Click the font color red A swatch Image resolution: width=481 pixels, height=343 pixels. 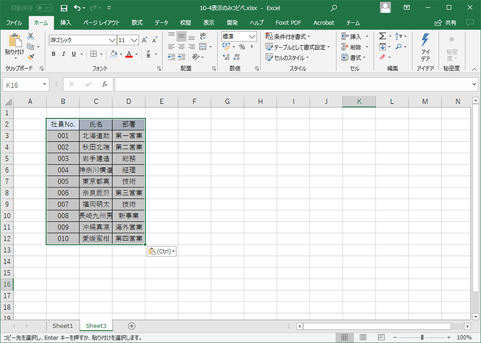pos(129,54)
